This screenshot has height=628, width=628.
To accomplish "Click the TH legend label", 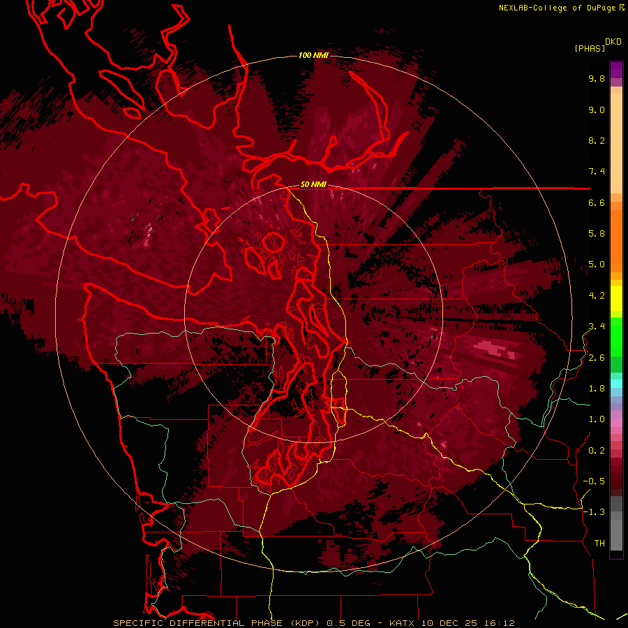I will coord(599,544).
